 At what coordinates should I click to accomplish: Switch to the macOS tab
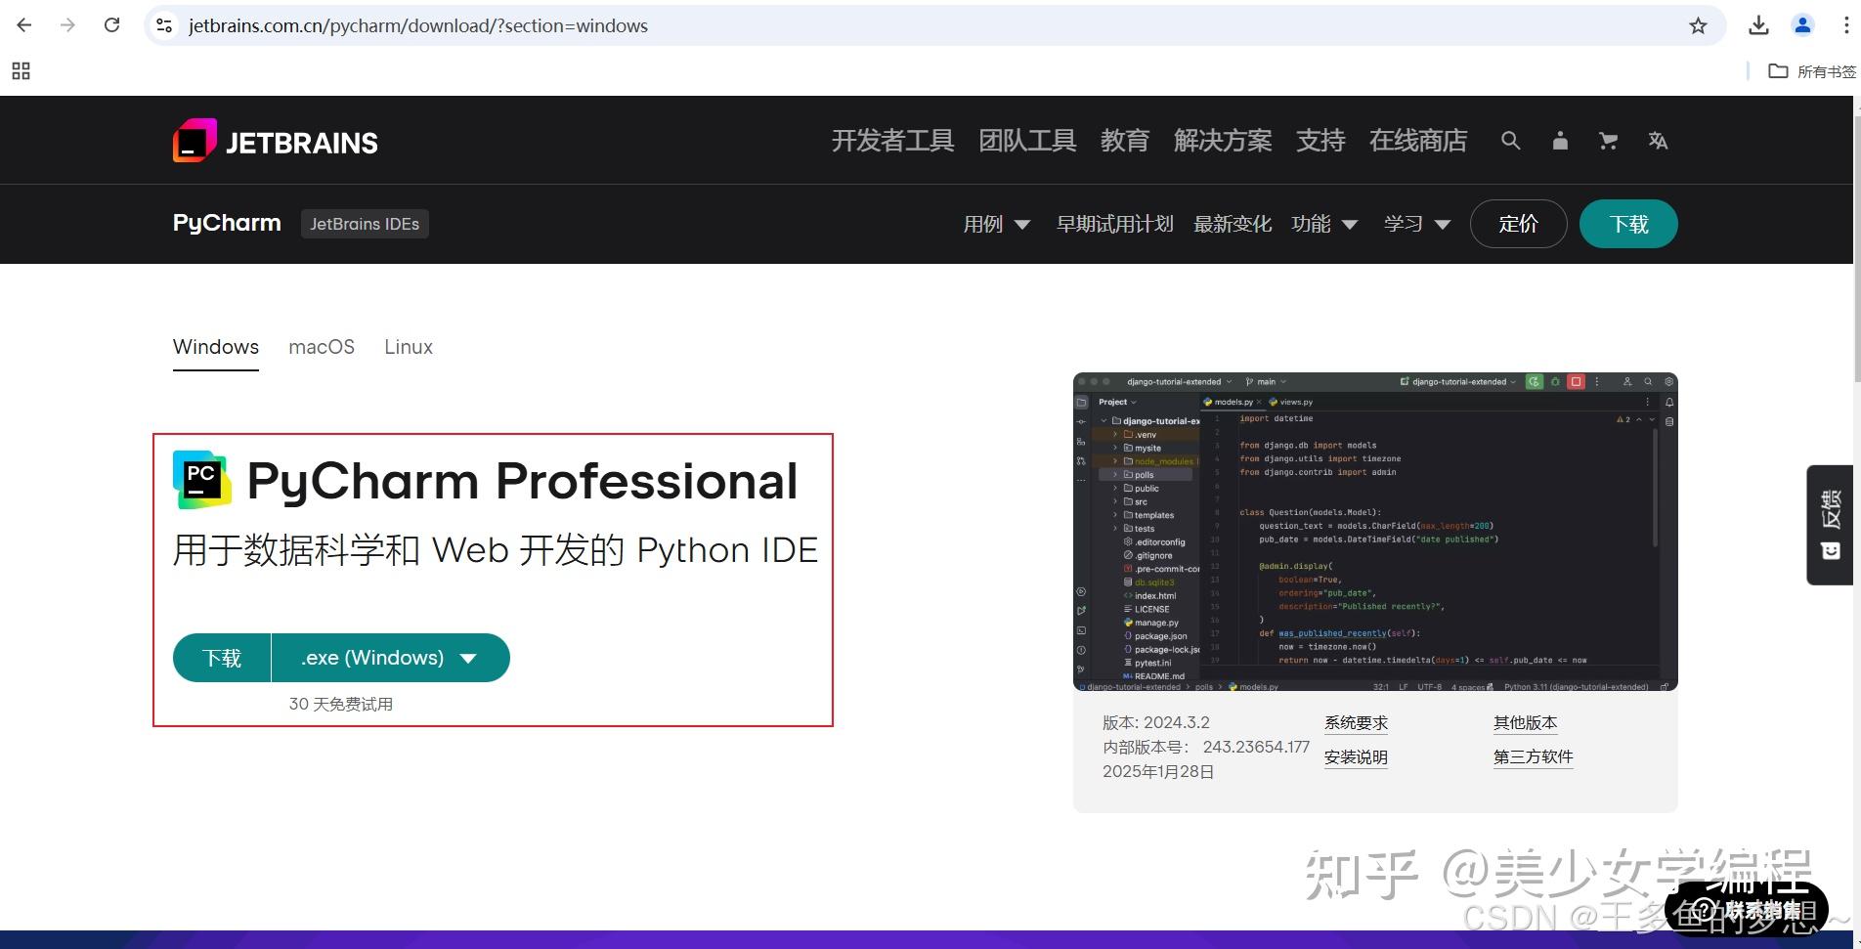tap(321, 347)
